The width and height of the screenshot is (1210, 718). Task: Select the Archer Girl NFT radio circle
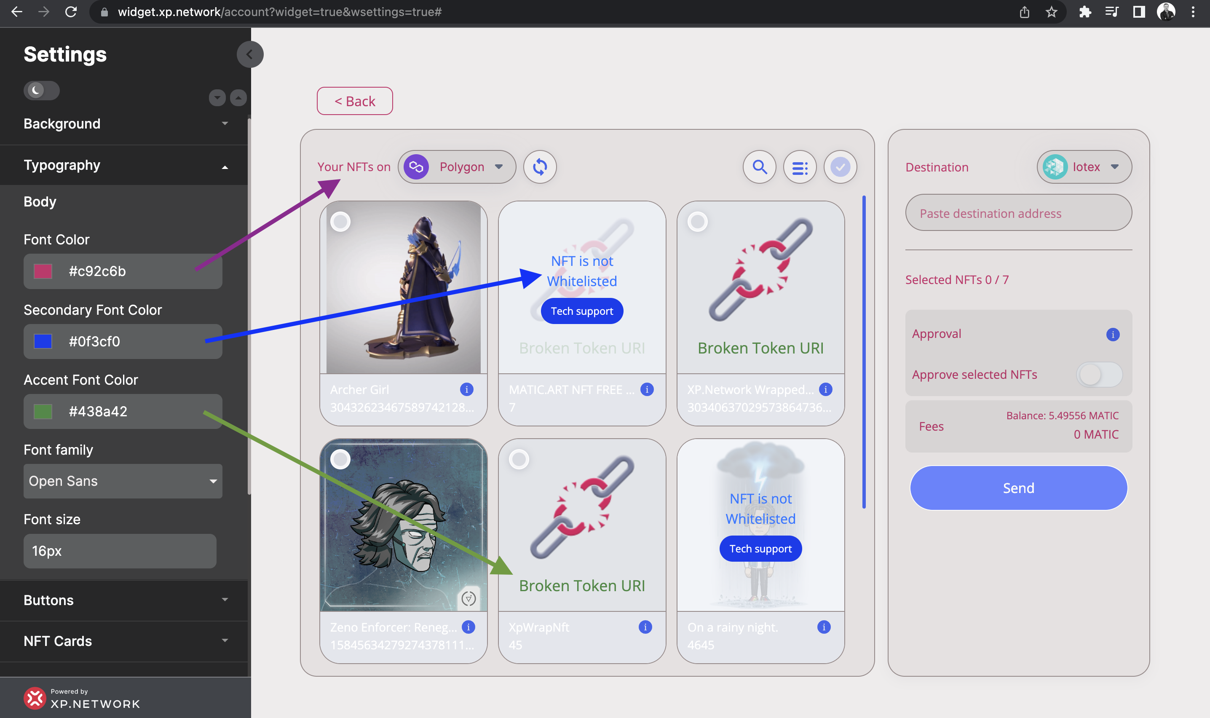click(x=340, y=222)
